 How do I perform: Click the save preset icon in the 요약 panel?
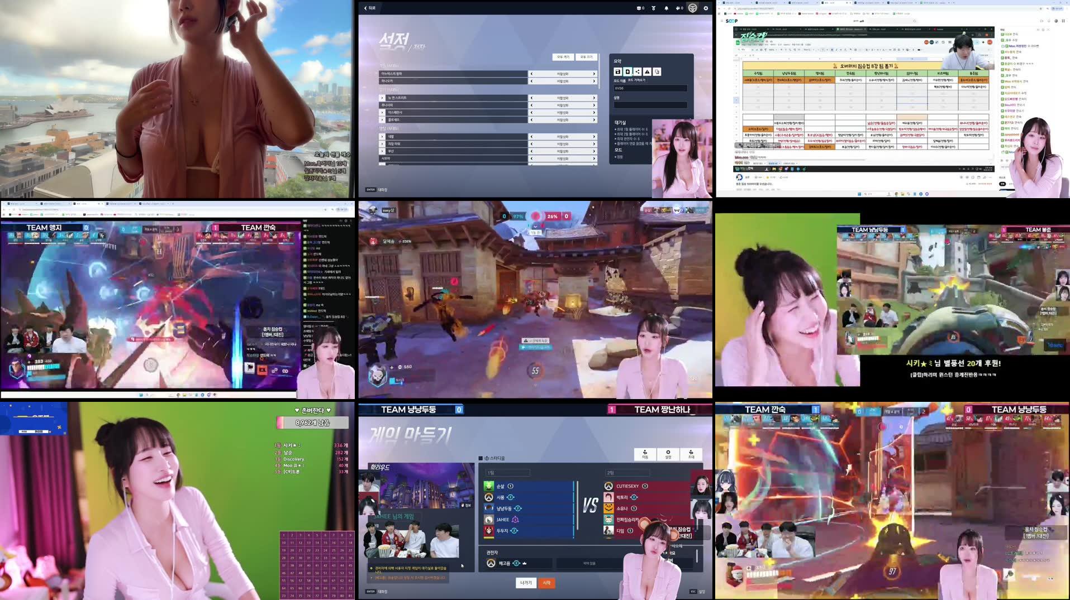point(617,71)
